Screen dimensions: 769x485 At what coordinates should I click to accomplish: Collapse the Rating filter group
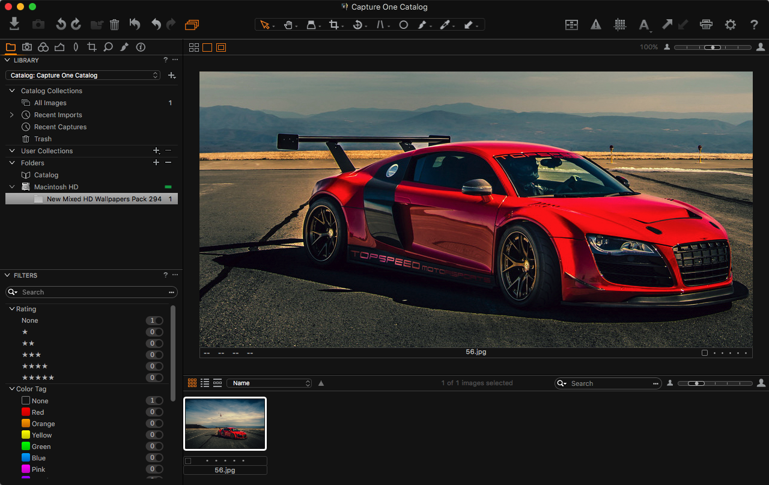tap(12, 309)
